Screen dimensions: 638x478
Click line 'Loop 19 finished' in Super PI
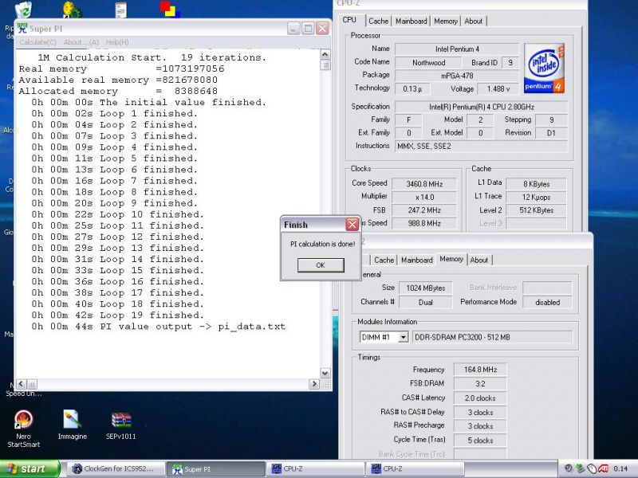click(x=118, y=315)
